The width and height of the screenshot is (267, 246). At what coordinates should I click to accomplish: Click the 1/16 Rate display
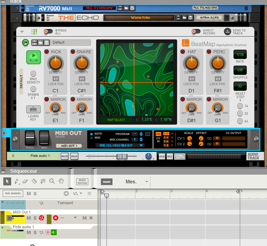[x=240, y=54]
